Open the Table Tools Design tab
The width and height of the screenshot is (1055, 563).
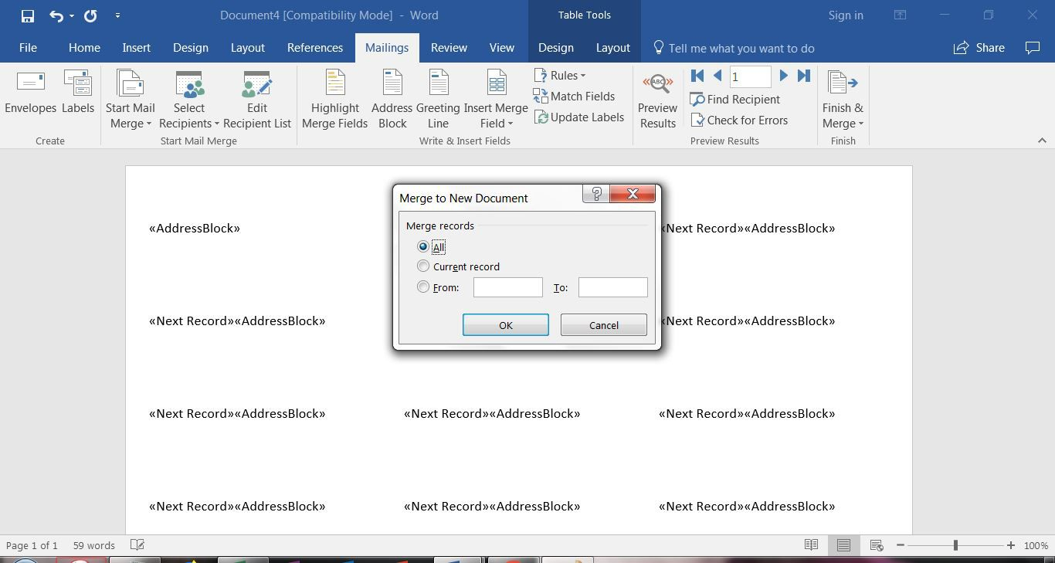(555, 48)
